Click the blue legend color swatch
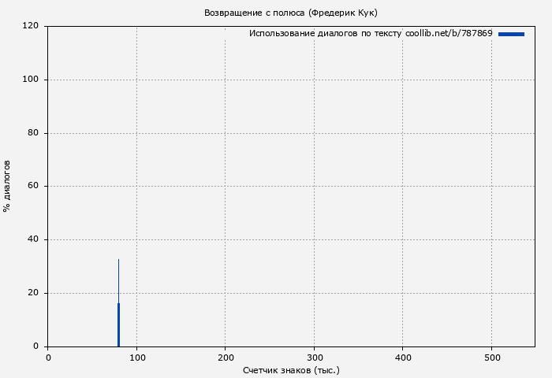 point(511,34)
